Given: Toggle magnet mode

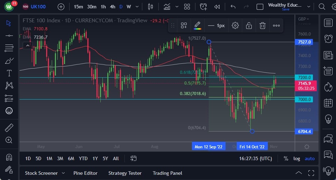Looking at the screenshot, I should tap(9, 157).
